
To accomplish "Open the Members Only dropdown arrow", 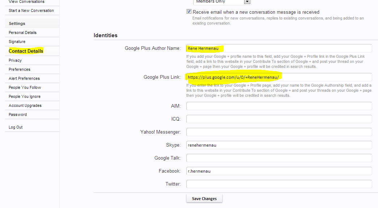I will (247, 2).
